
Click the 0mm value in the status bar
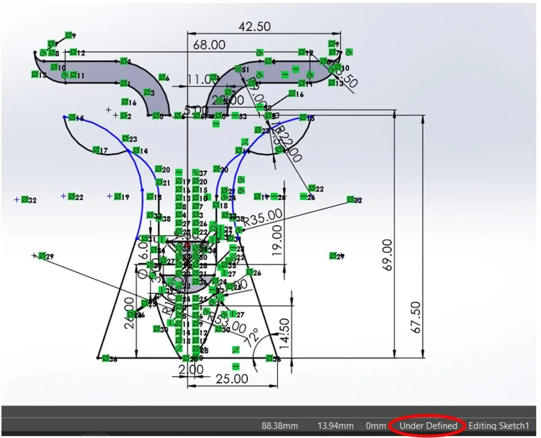click(x=376, y=425)
